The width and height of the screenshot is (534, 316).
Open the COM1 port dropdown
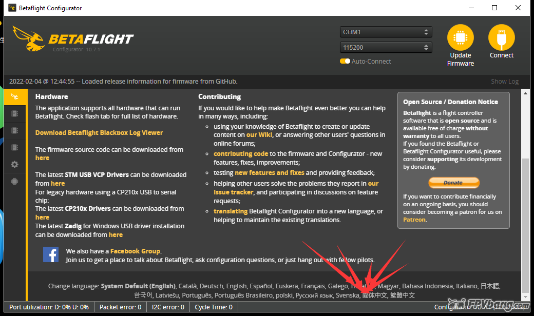pyautogui.click(x=386, y=32)
